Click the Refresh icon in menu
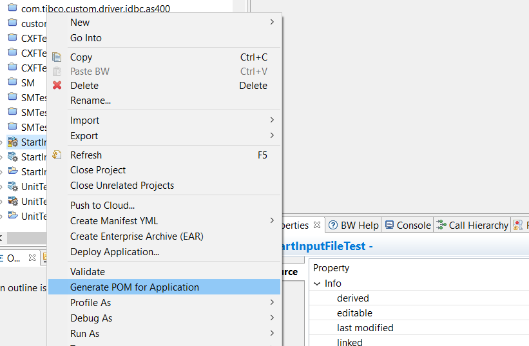Image resolution: width=529 pixels, height=346 pixels. click(x=57, y=155)
